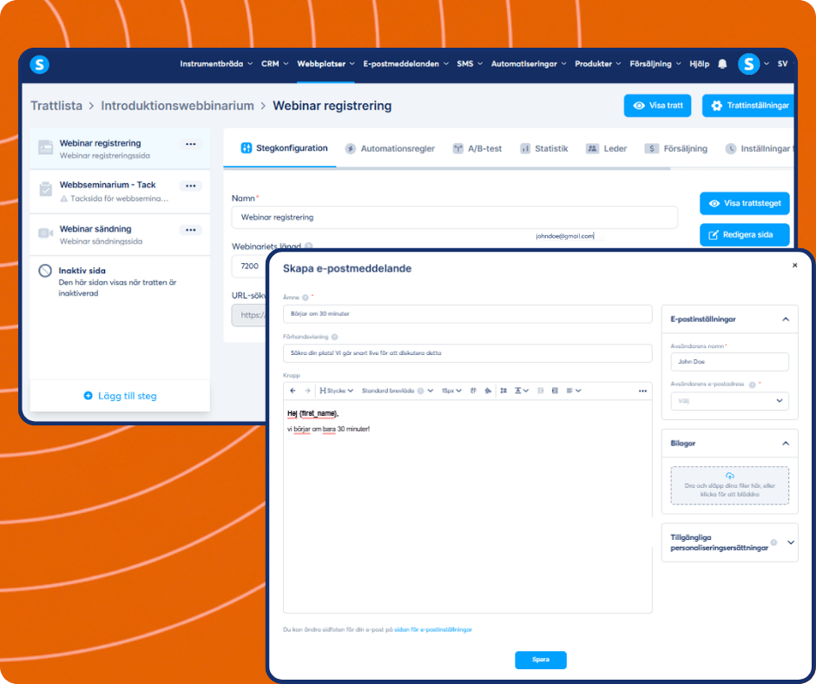Open the CRM dropdown menu
The image size is (816, 684).
click(274, 63)
